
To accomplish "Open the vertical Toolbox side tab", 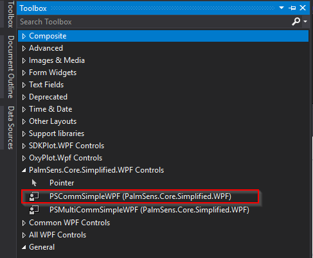I will click(x=10, y=14).
